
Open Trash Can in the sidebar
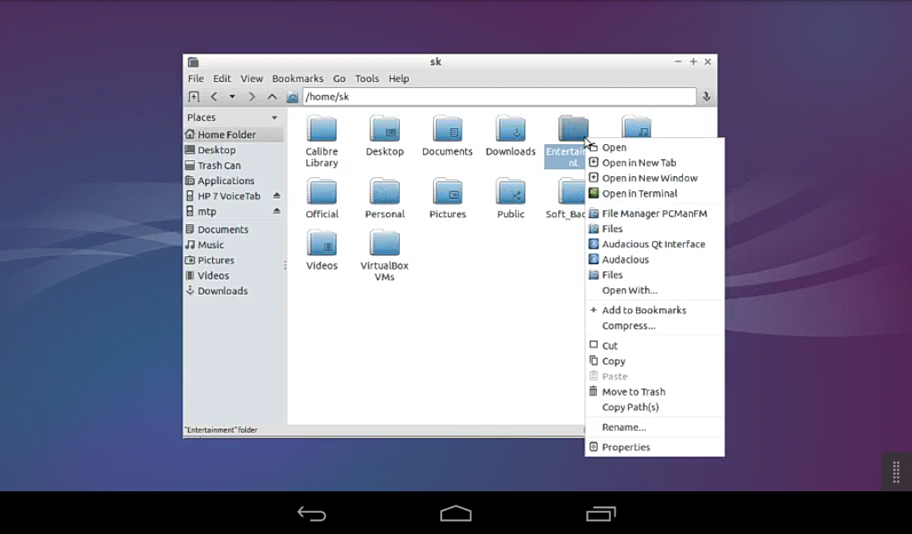[x=232, y=166]
